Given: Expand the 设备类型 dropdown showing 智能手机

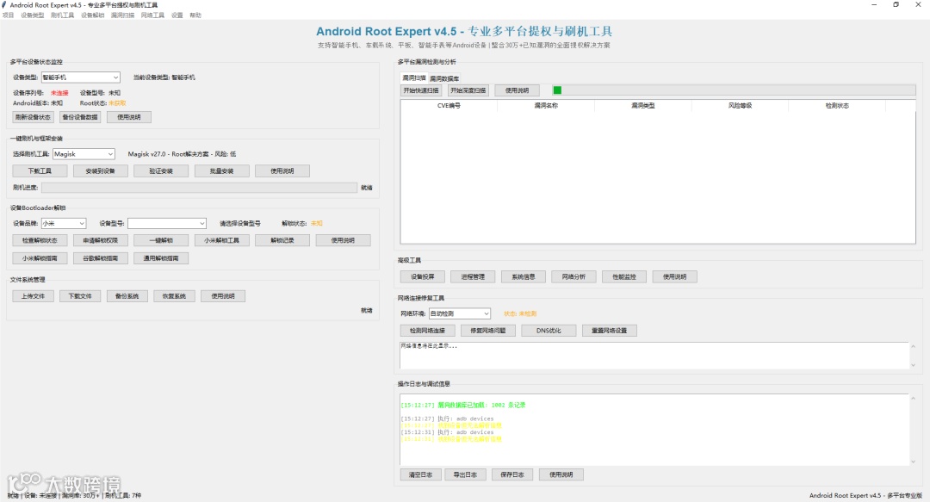Looking at the screenshot, I should [81, 77].
